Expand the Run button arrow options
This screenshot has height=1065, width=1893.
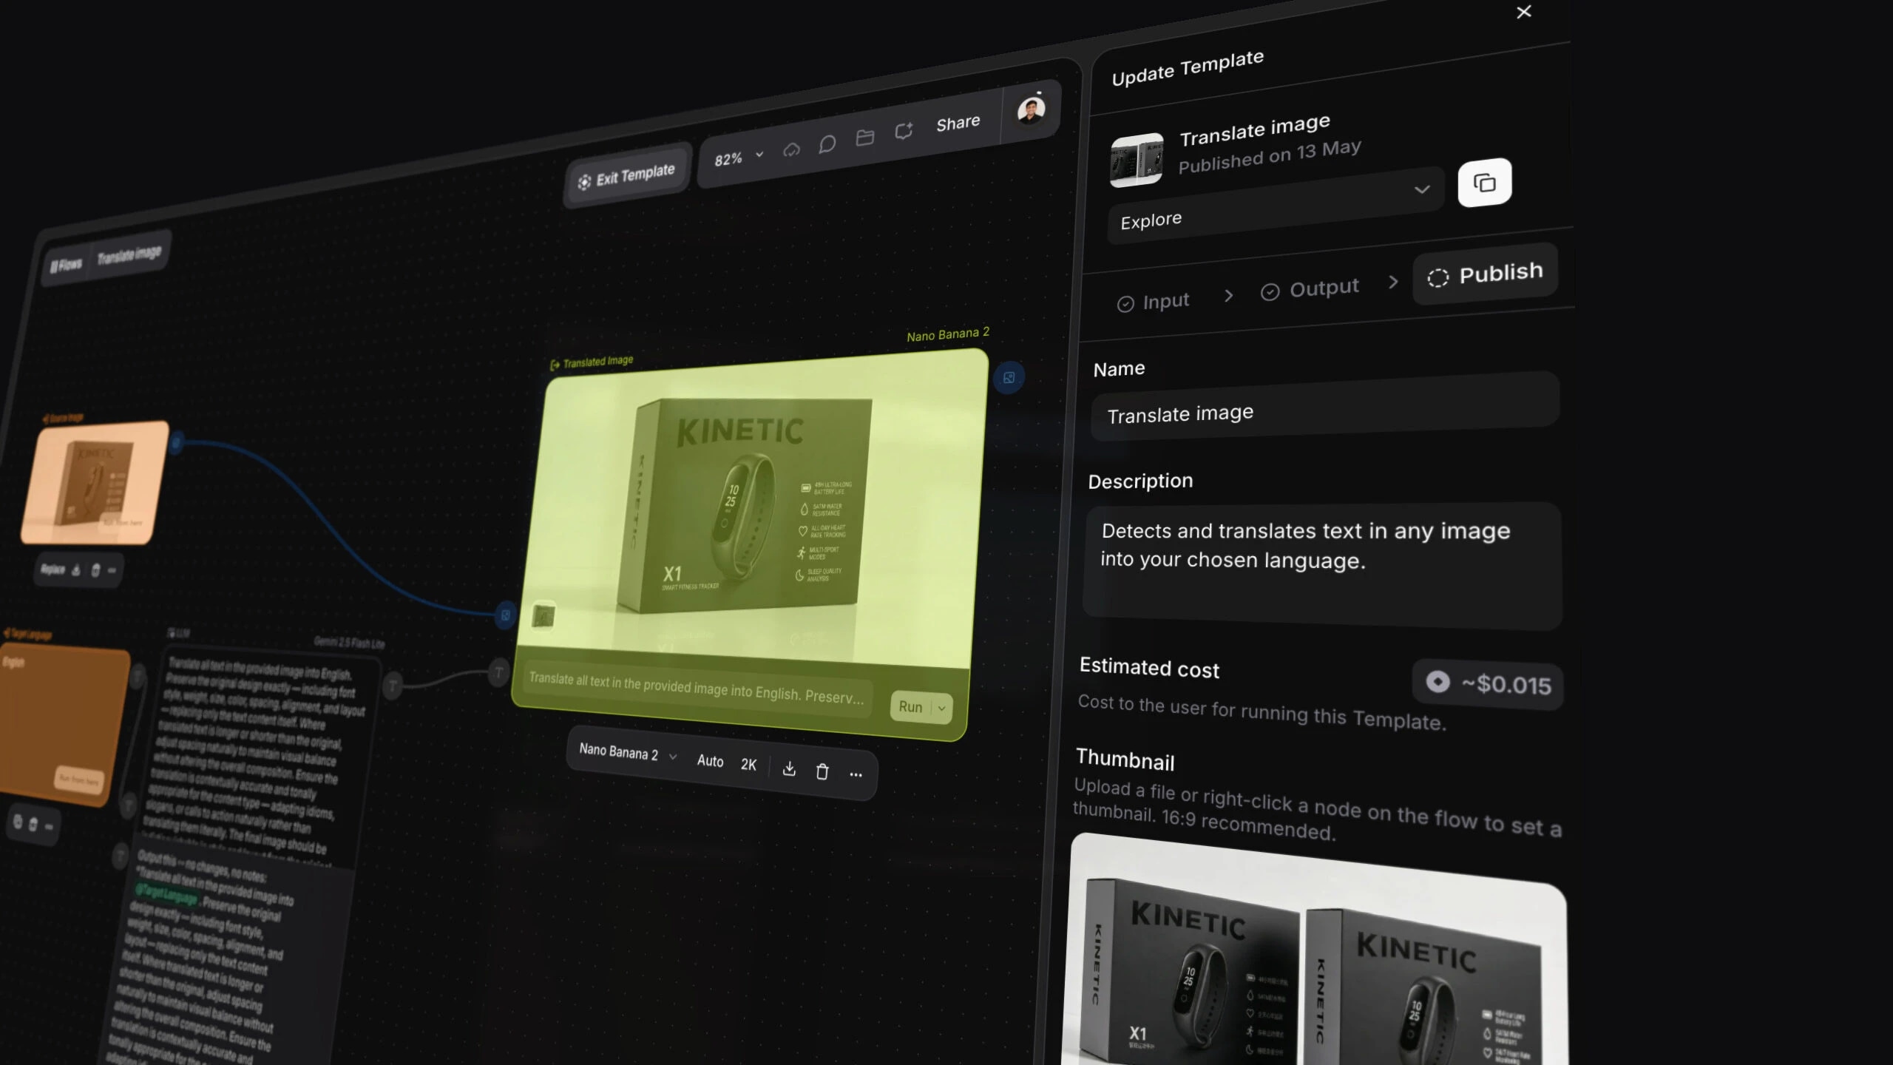click(x=941, y=708)
